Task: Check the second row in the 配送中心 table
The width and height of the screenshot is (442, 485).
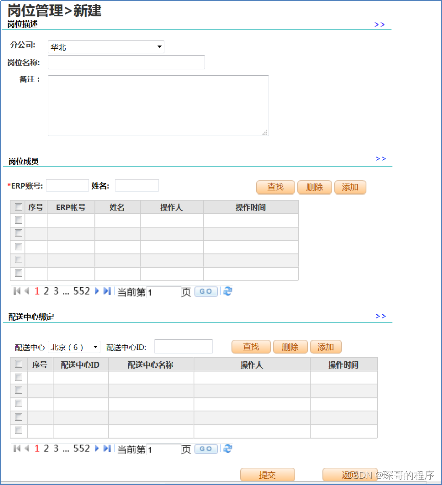Action: [18, 390]
